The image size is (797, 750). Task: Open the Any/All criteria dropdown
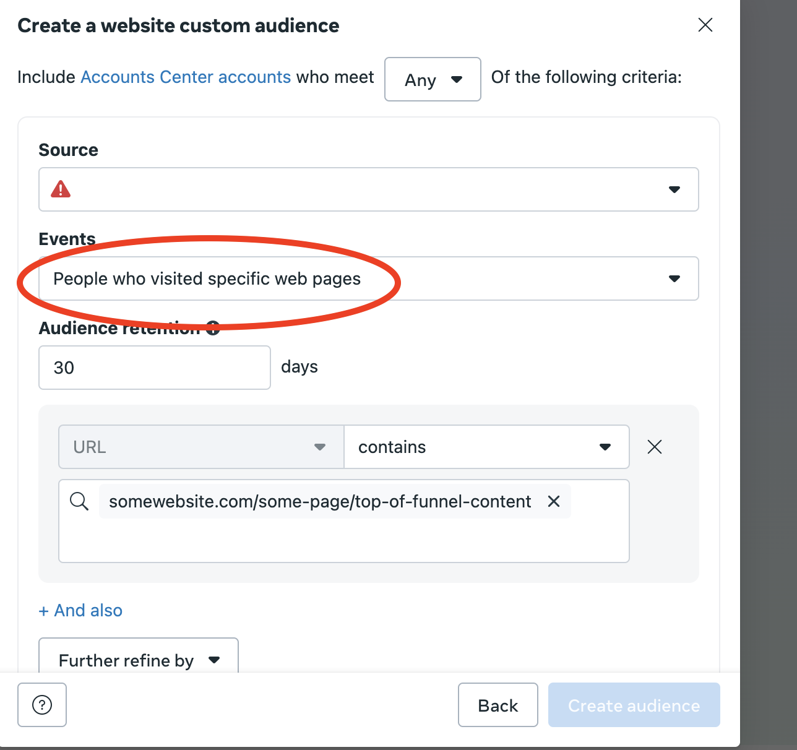coord(433,79)
